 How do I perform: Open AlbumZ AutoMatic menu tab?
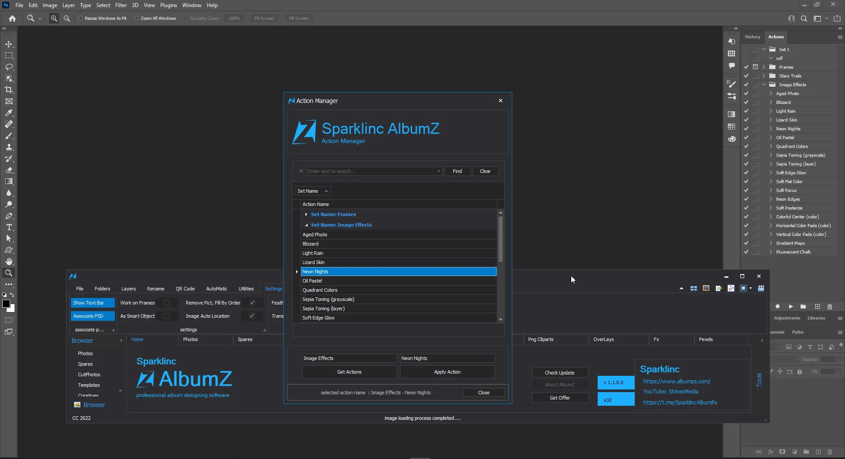point(217,289)
